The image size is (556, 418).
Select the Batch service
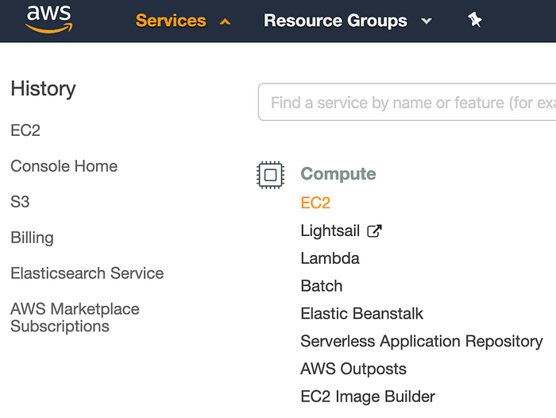point(322,286)
